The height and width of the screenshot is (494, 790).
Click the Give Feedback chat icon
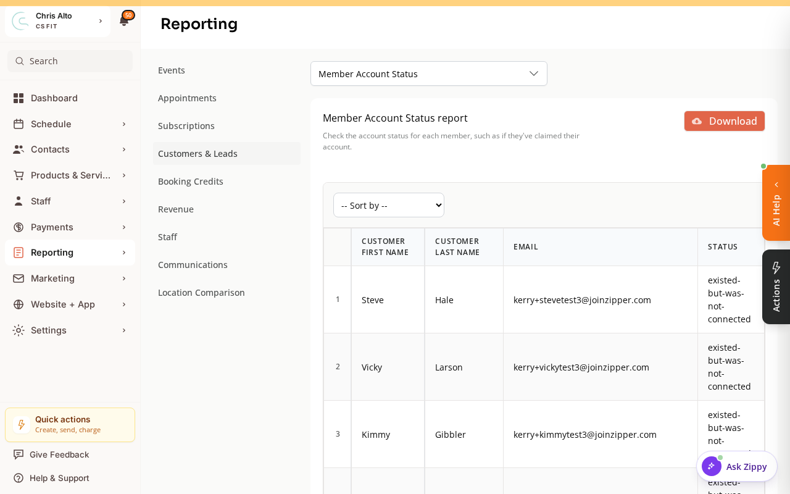[x=19, y=454]
